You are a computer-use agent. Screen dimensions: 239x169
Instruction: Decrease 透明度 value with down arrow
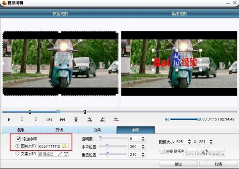pos(143,140)
